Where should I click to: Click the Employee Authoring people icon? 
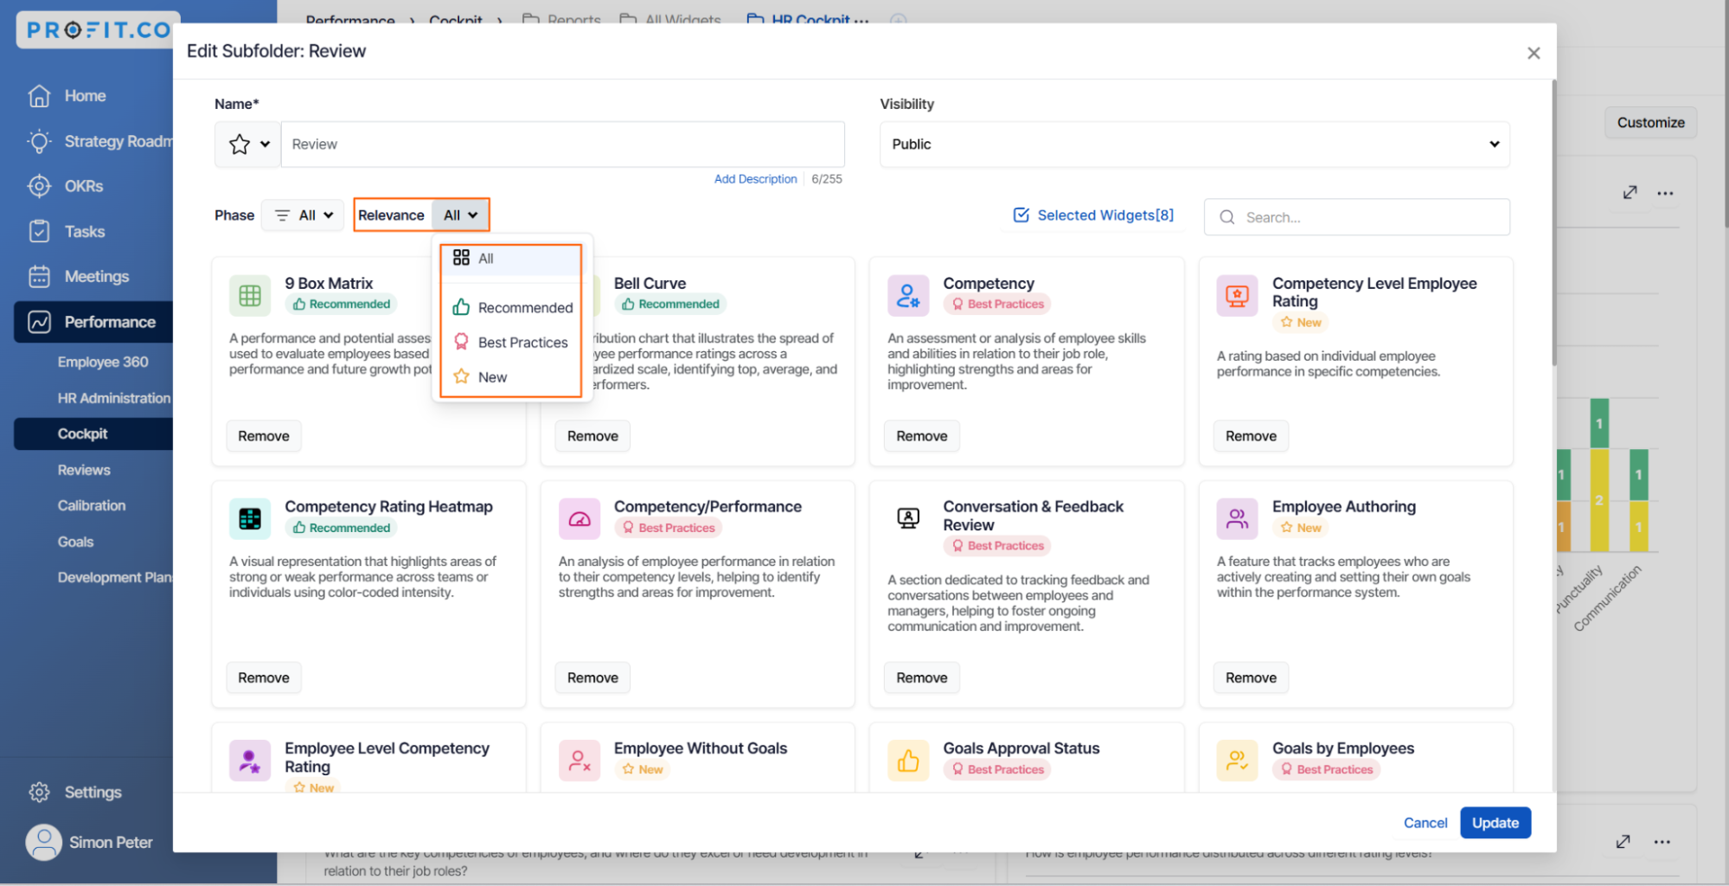(x=1238, y=519)
